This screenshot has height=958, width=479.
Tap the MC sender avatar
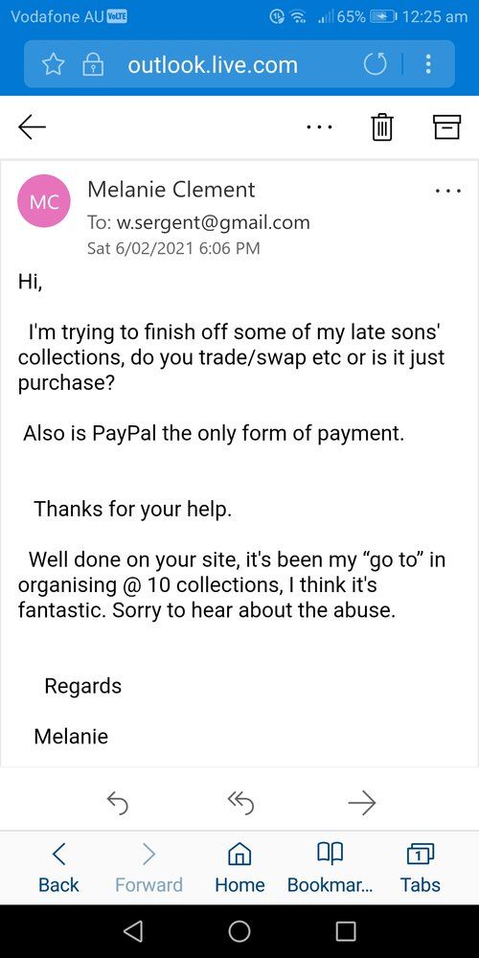point(44,201)
